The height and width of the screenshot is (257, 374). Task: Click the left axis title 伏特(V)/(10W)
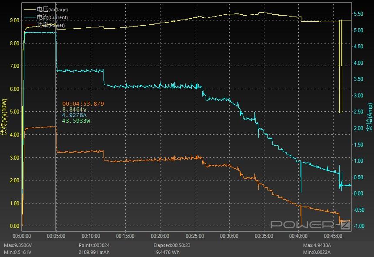[4, 117]
